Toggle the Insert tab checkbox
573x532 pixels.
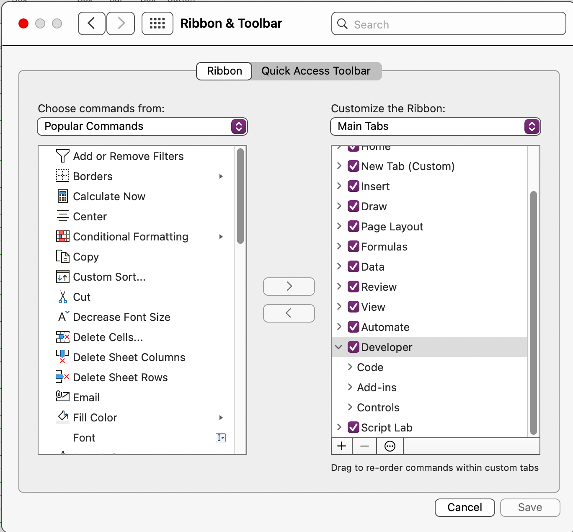pyautogui.click(x=354, y=186)
